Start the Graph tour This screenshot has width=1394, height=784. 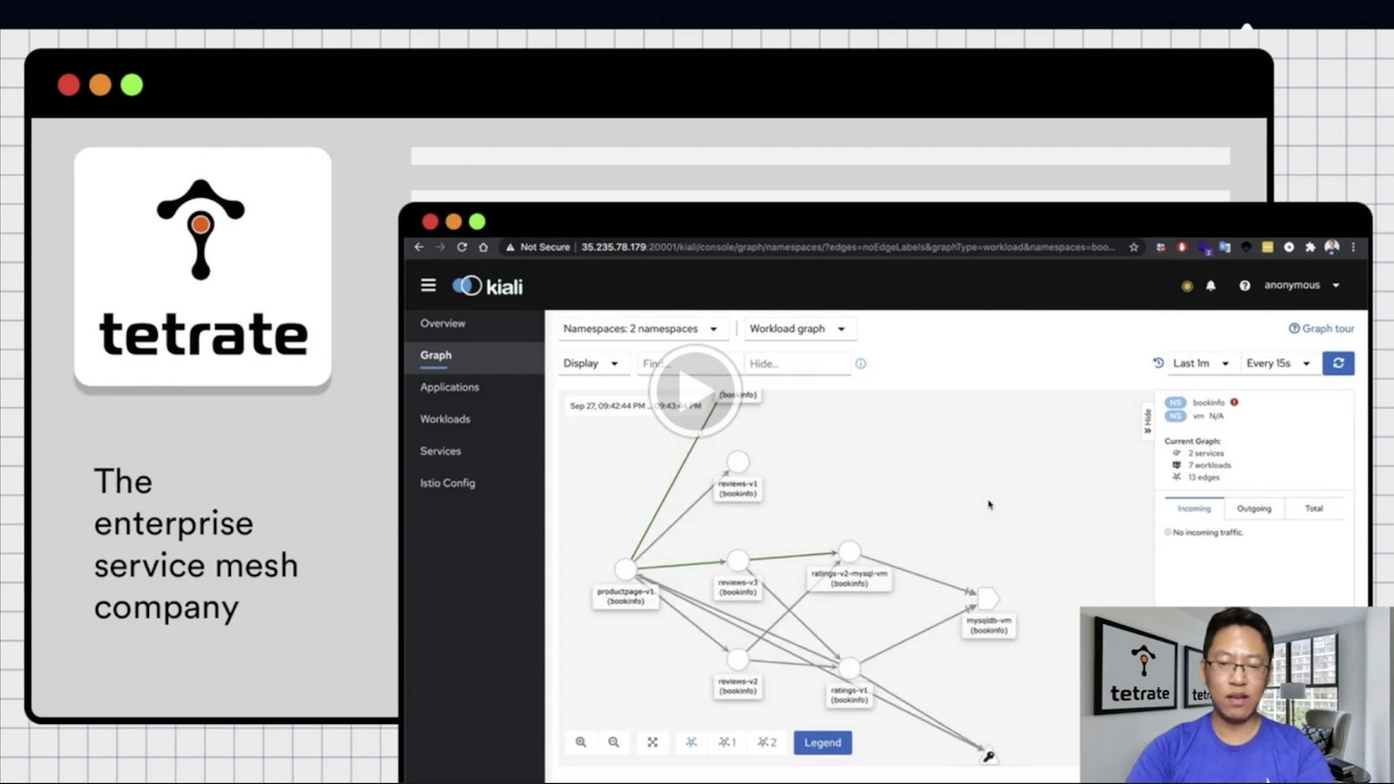1322,328
